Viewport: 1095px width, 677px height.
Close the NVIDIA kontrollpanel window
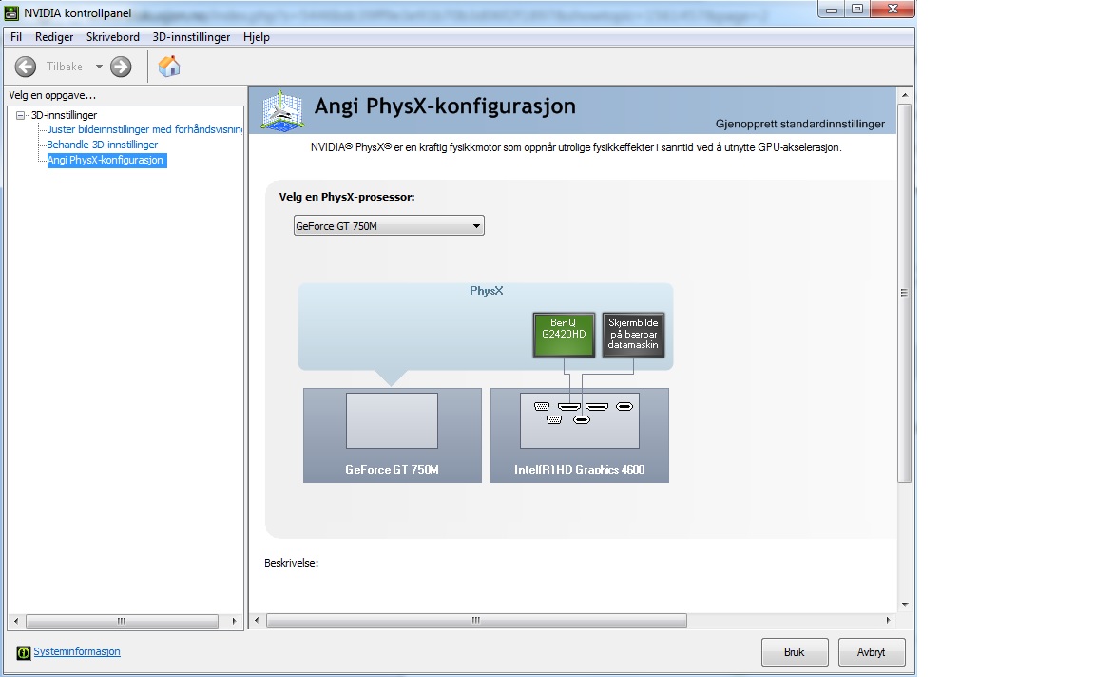(893, 10)
